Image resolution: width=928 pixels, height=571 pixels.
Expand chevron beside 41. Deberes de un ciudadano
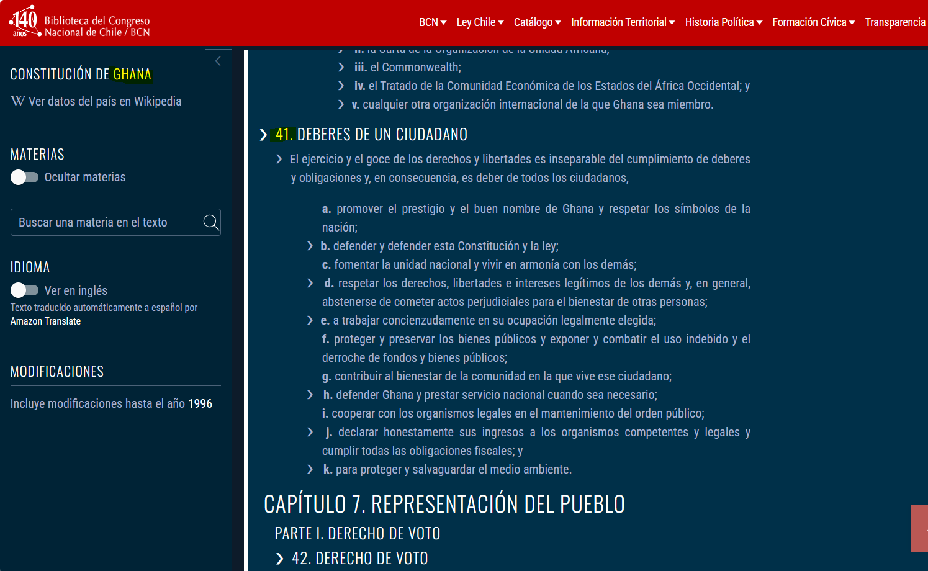(x=264, y=135)
